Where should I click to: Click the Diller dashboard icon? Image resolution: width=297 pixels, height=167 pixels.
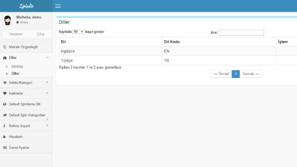(5, 58)
